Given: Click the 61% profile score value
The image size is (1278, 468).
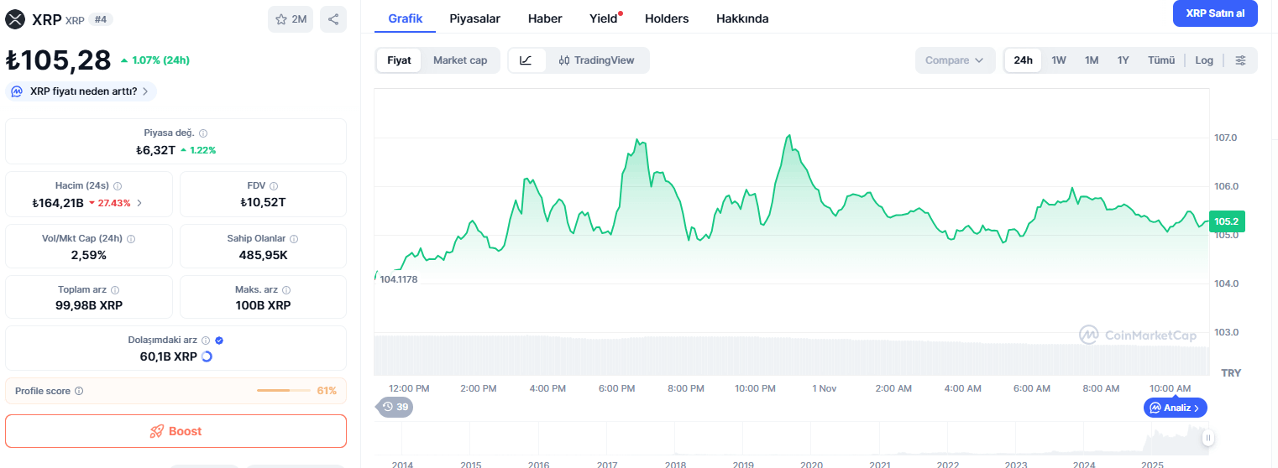Looking at the screenshot, I should pos(327,391).
